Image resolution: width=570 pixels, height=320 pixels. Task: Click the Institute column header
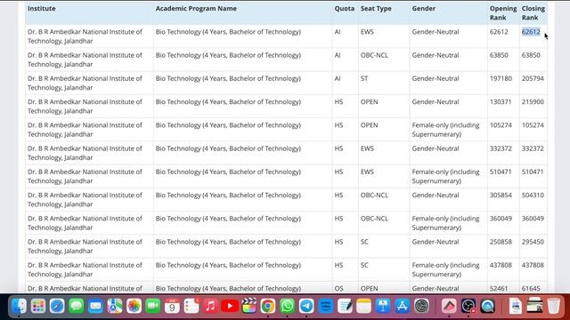[x=42, y=8]
